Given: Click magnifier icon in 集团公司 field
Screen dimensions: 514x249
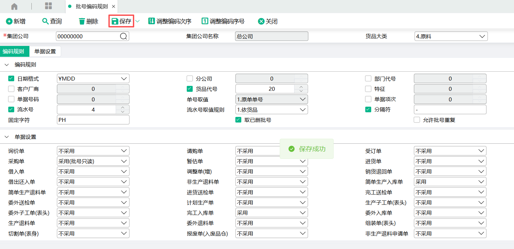Looking at the screenshot, I should 123,36.
